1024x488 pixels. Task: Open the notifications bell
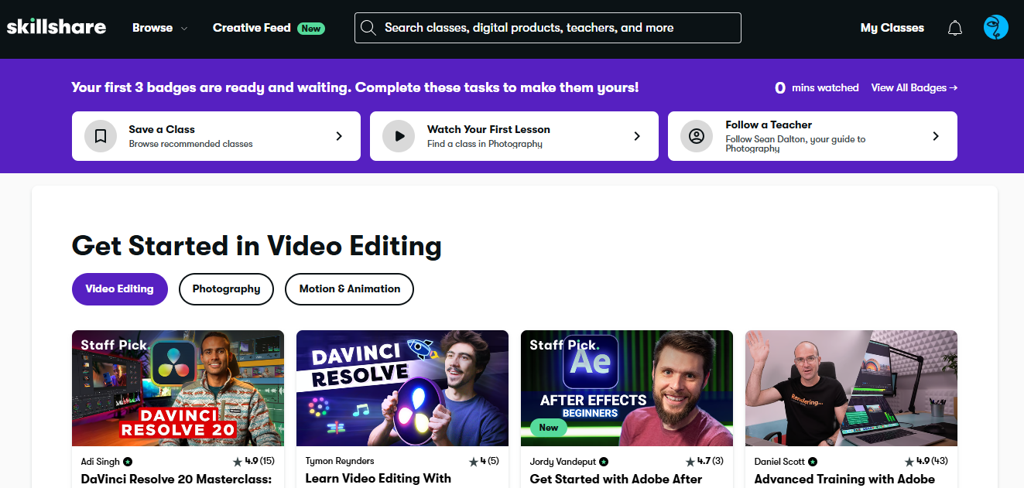(955, 28)
